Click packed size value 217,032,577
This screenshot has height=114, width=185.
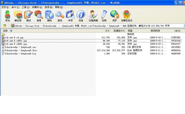tap(119, 50)
